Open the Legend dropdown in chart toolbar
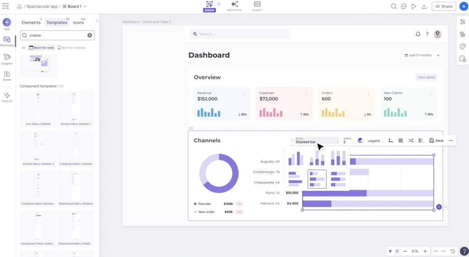Image resolution: width=469 pixels, height=257 pixels. tap(375, 141)
